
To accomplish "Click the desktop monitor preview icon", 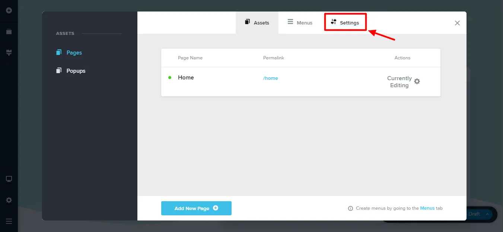I will [9, 179].
